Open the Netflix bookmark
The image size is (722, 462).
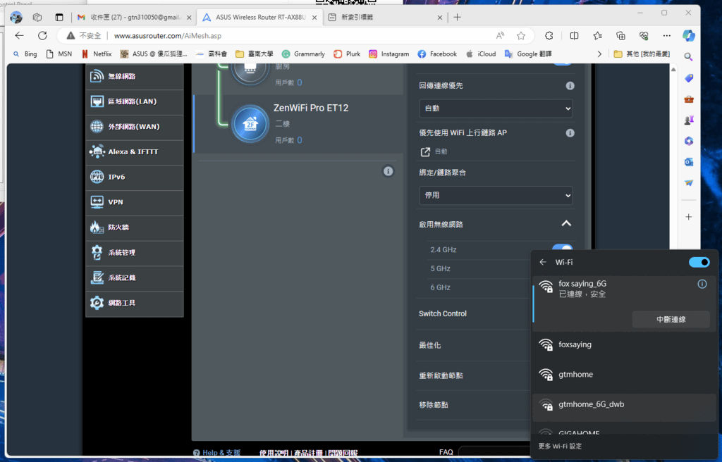[x=97, y=54]
